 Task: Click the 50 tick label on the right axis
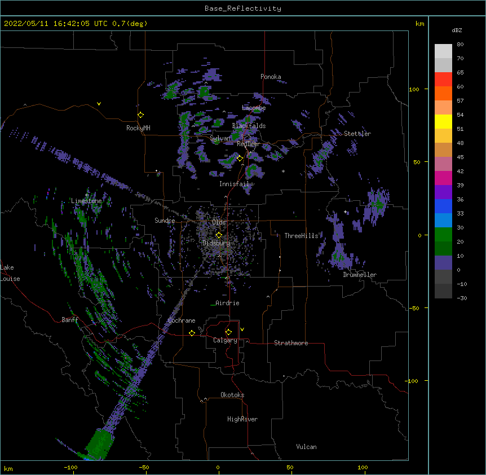coord(417,162)
